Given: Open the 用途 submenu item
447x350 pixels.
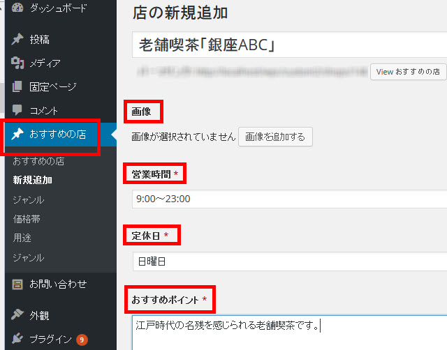Looking at the screenshot, I should tap(22, 238).
